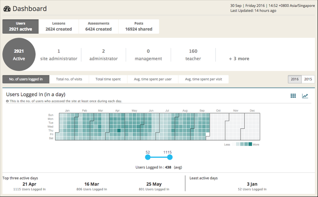This screenshot has width=318, height=197.
Task: Select Total time spent tab
Action: pos(108,79)
